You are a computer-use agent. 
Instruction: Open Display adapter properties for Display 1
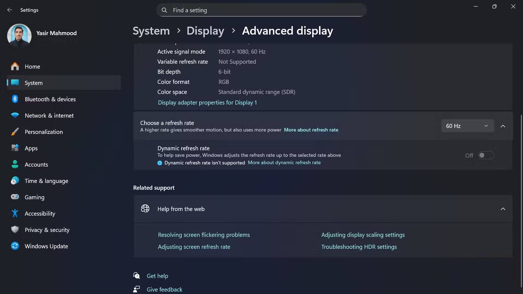click(x=207, y=103)
